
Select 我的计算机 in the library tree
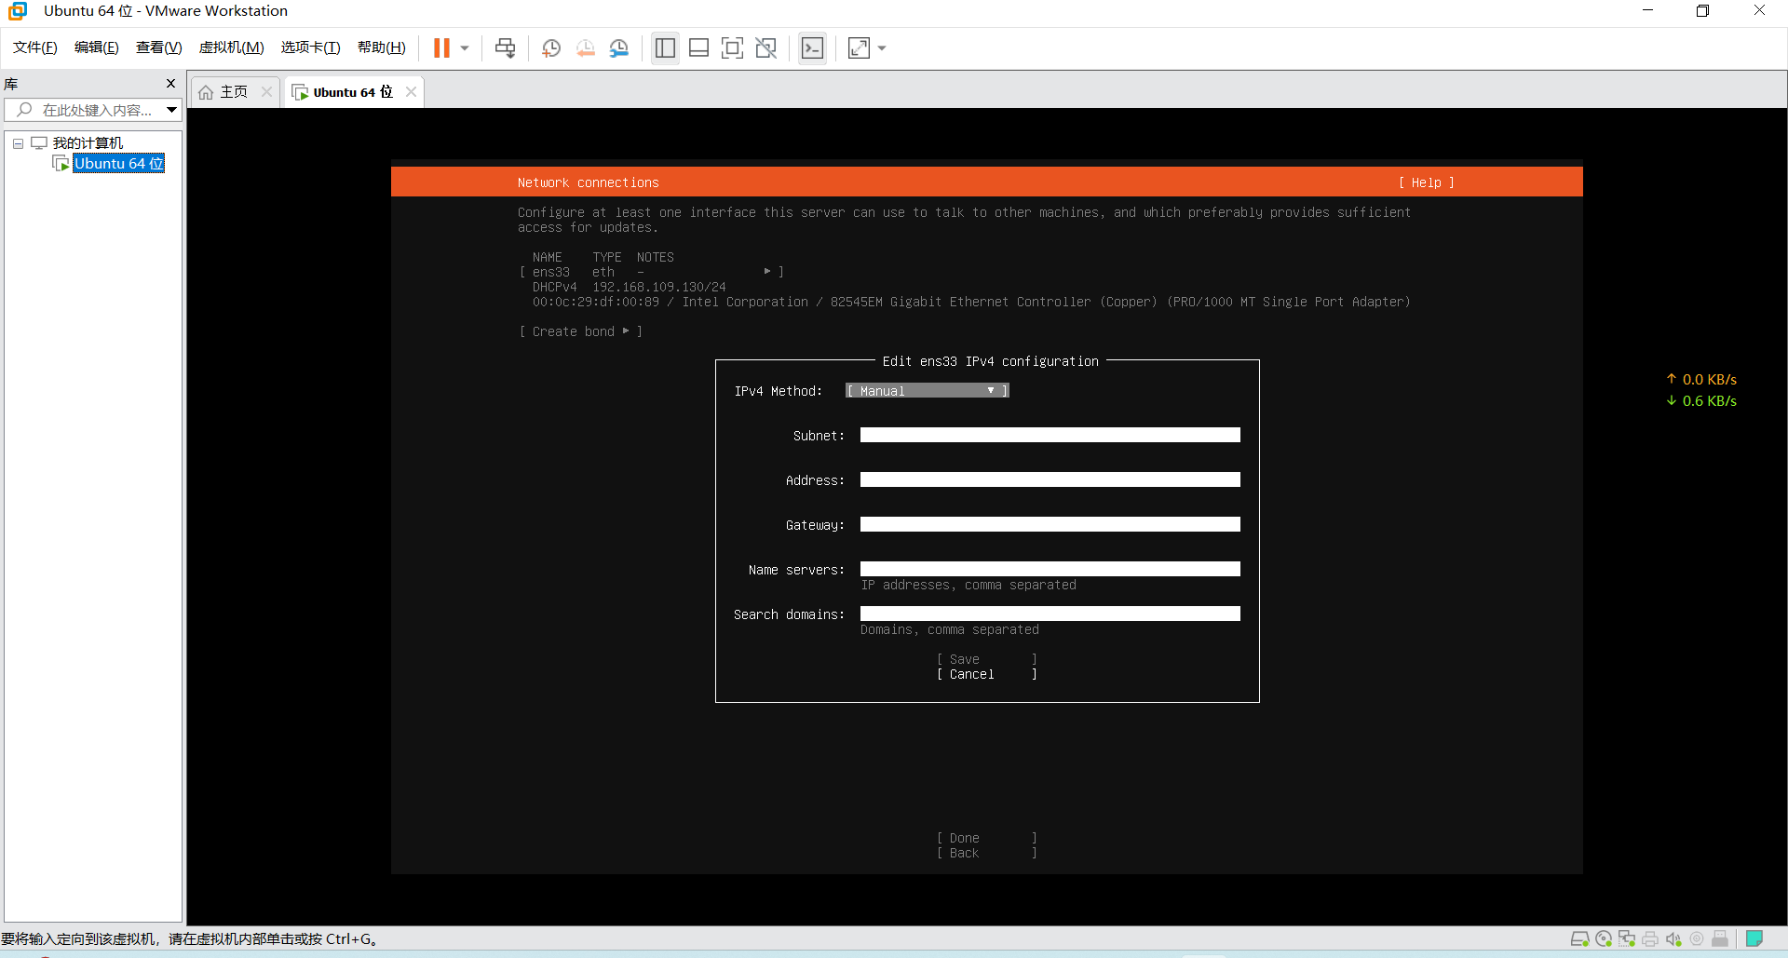pos(88,143)
